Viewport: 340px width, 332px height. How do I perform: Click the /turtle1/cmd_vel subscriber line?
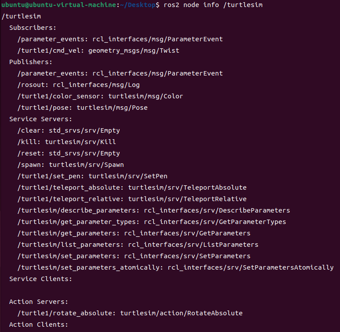click(x=99, y=51)
